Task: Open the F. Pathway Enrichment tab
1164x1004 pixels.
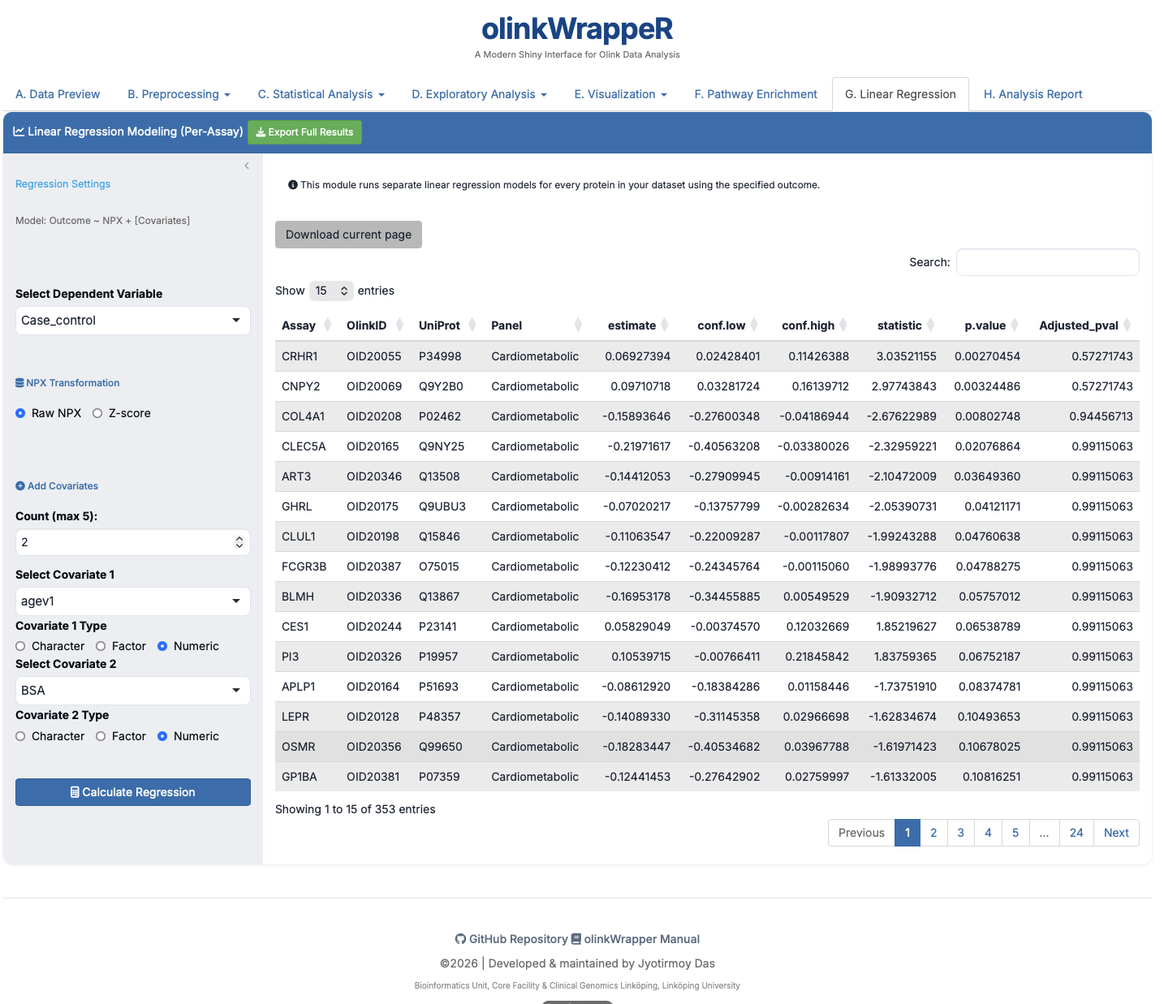Action: [755, 94]
